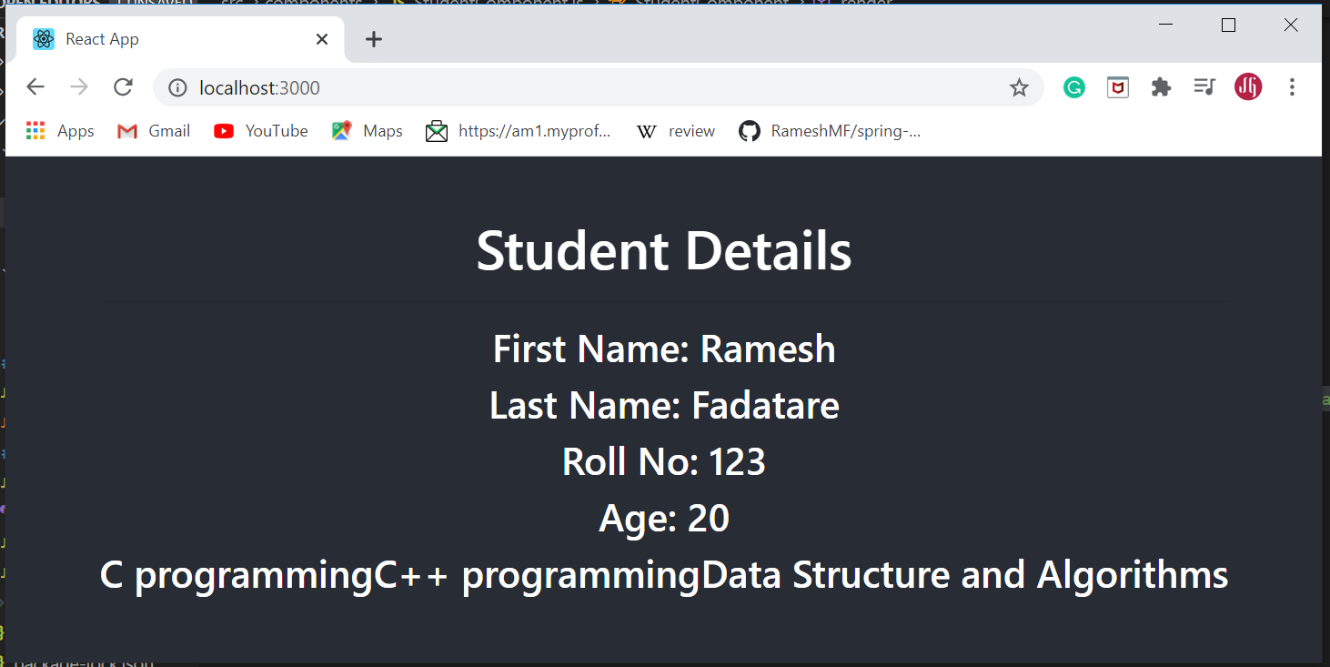1330x667 pixels.
Task: Open the music playlist extension icon
Action: (1204, 87)
